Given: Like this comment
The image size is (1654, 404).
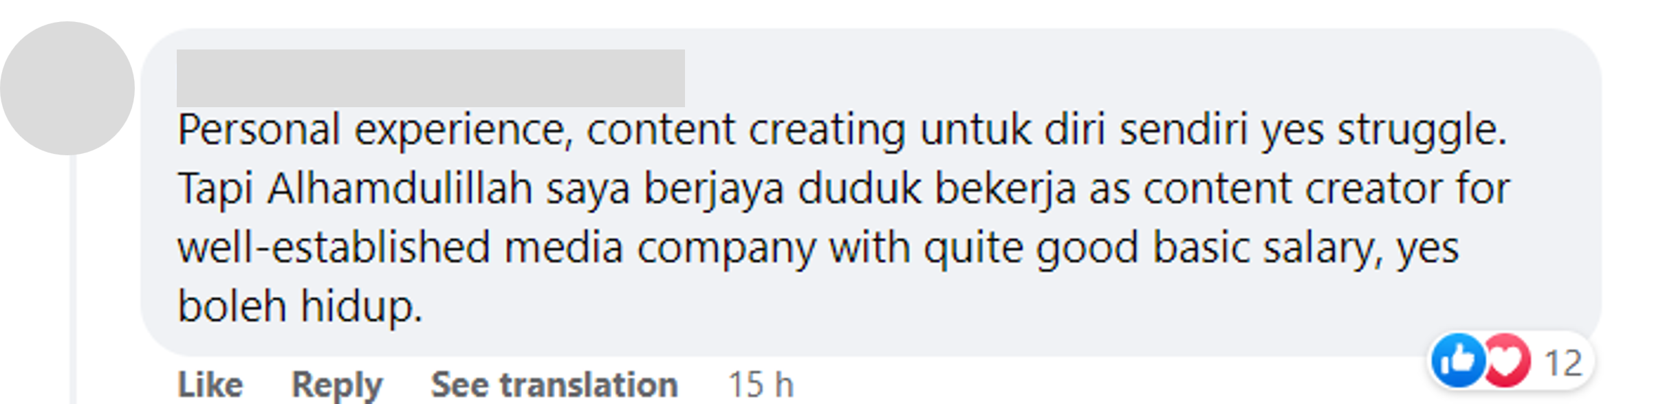Looking at the screenshot, I should tap(210, 384).
